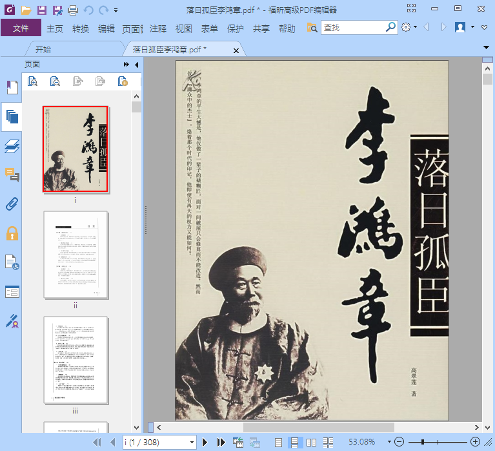Enlarge page thumbnails icon

[32, 81]
